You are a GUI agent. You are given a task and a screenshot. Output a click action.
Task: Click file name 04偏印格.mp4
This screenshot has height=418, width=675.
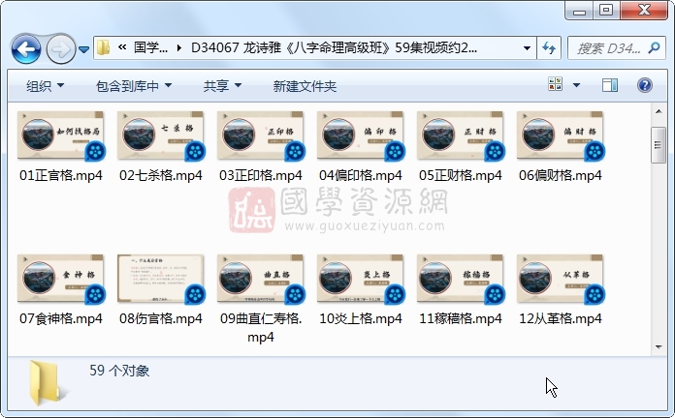[x=361, y=175]
